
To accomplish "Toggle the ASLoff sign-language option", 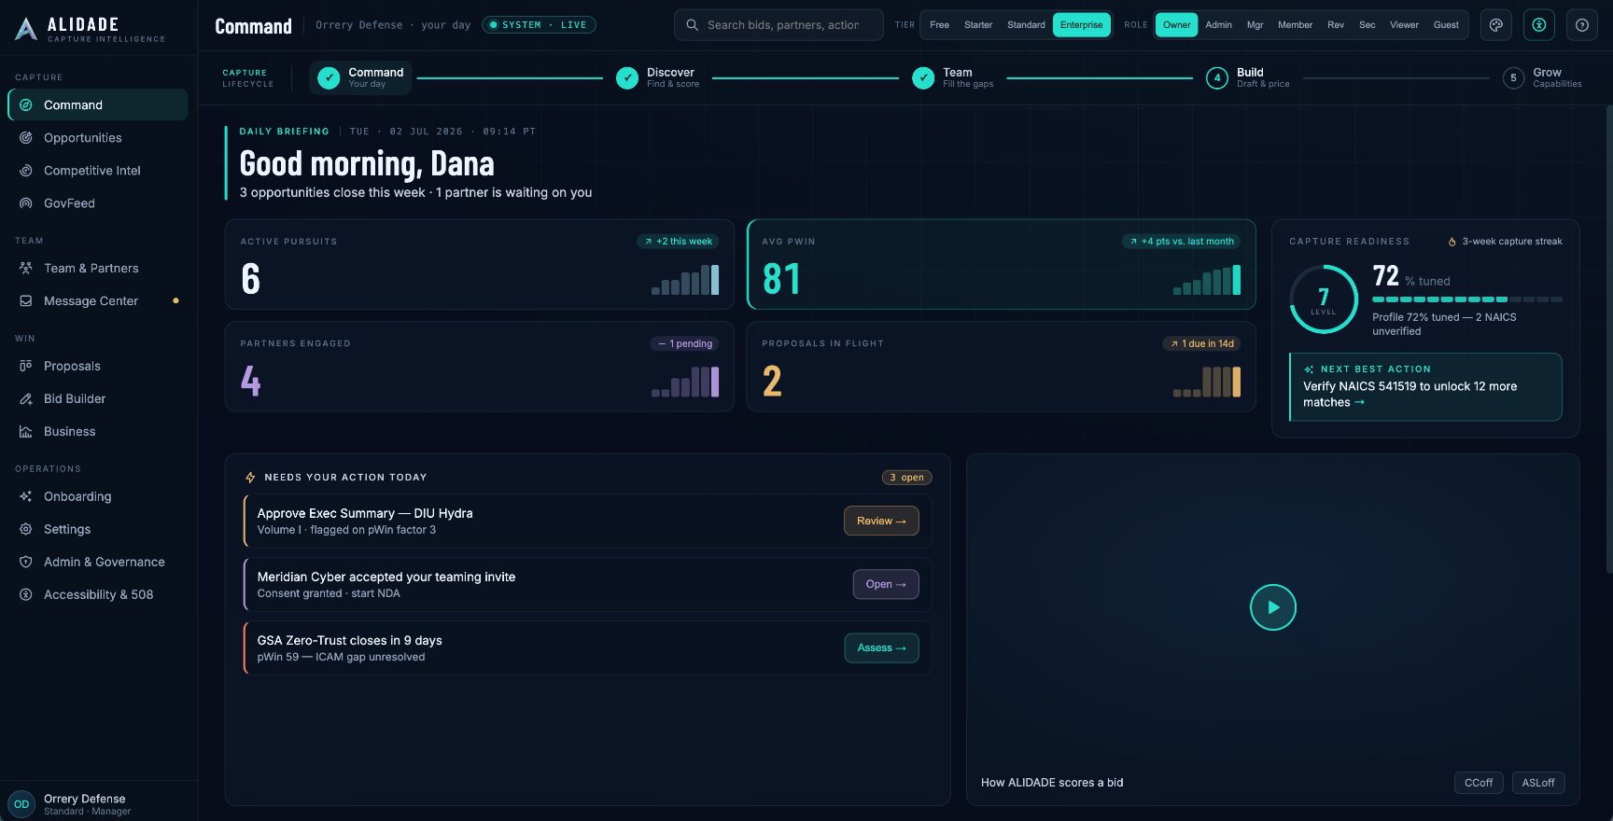I will point(1538,783).
